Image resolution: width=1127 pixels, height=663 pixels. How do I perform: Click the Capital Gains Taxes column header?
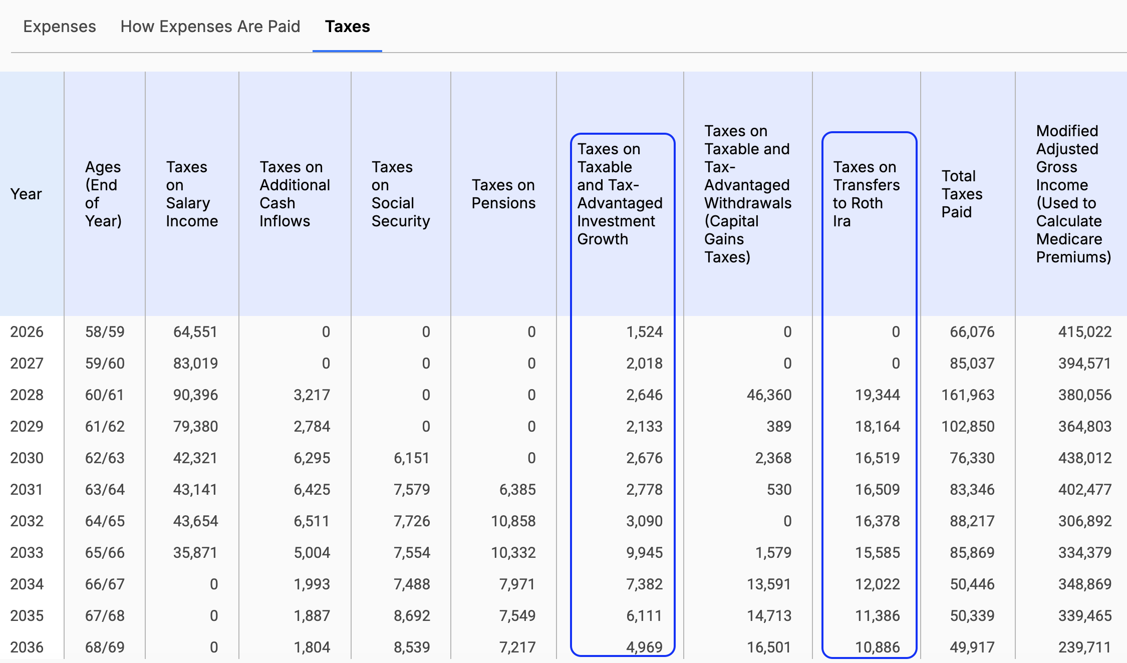click(x=747, y=194)
